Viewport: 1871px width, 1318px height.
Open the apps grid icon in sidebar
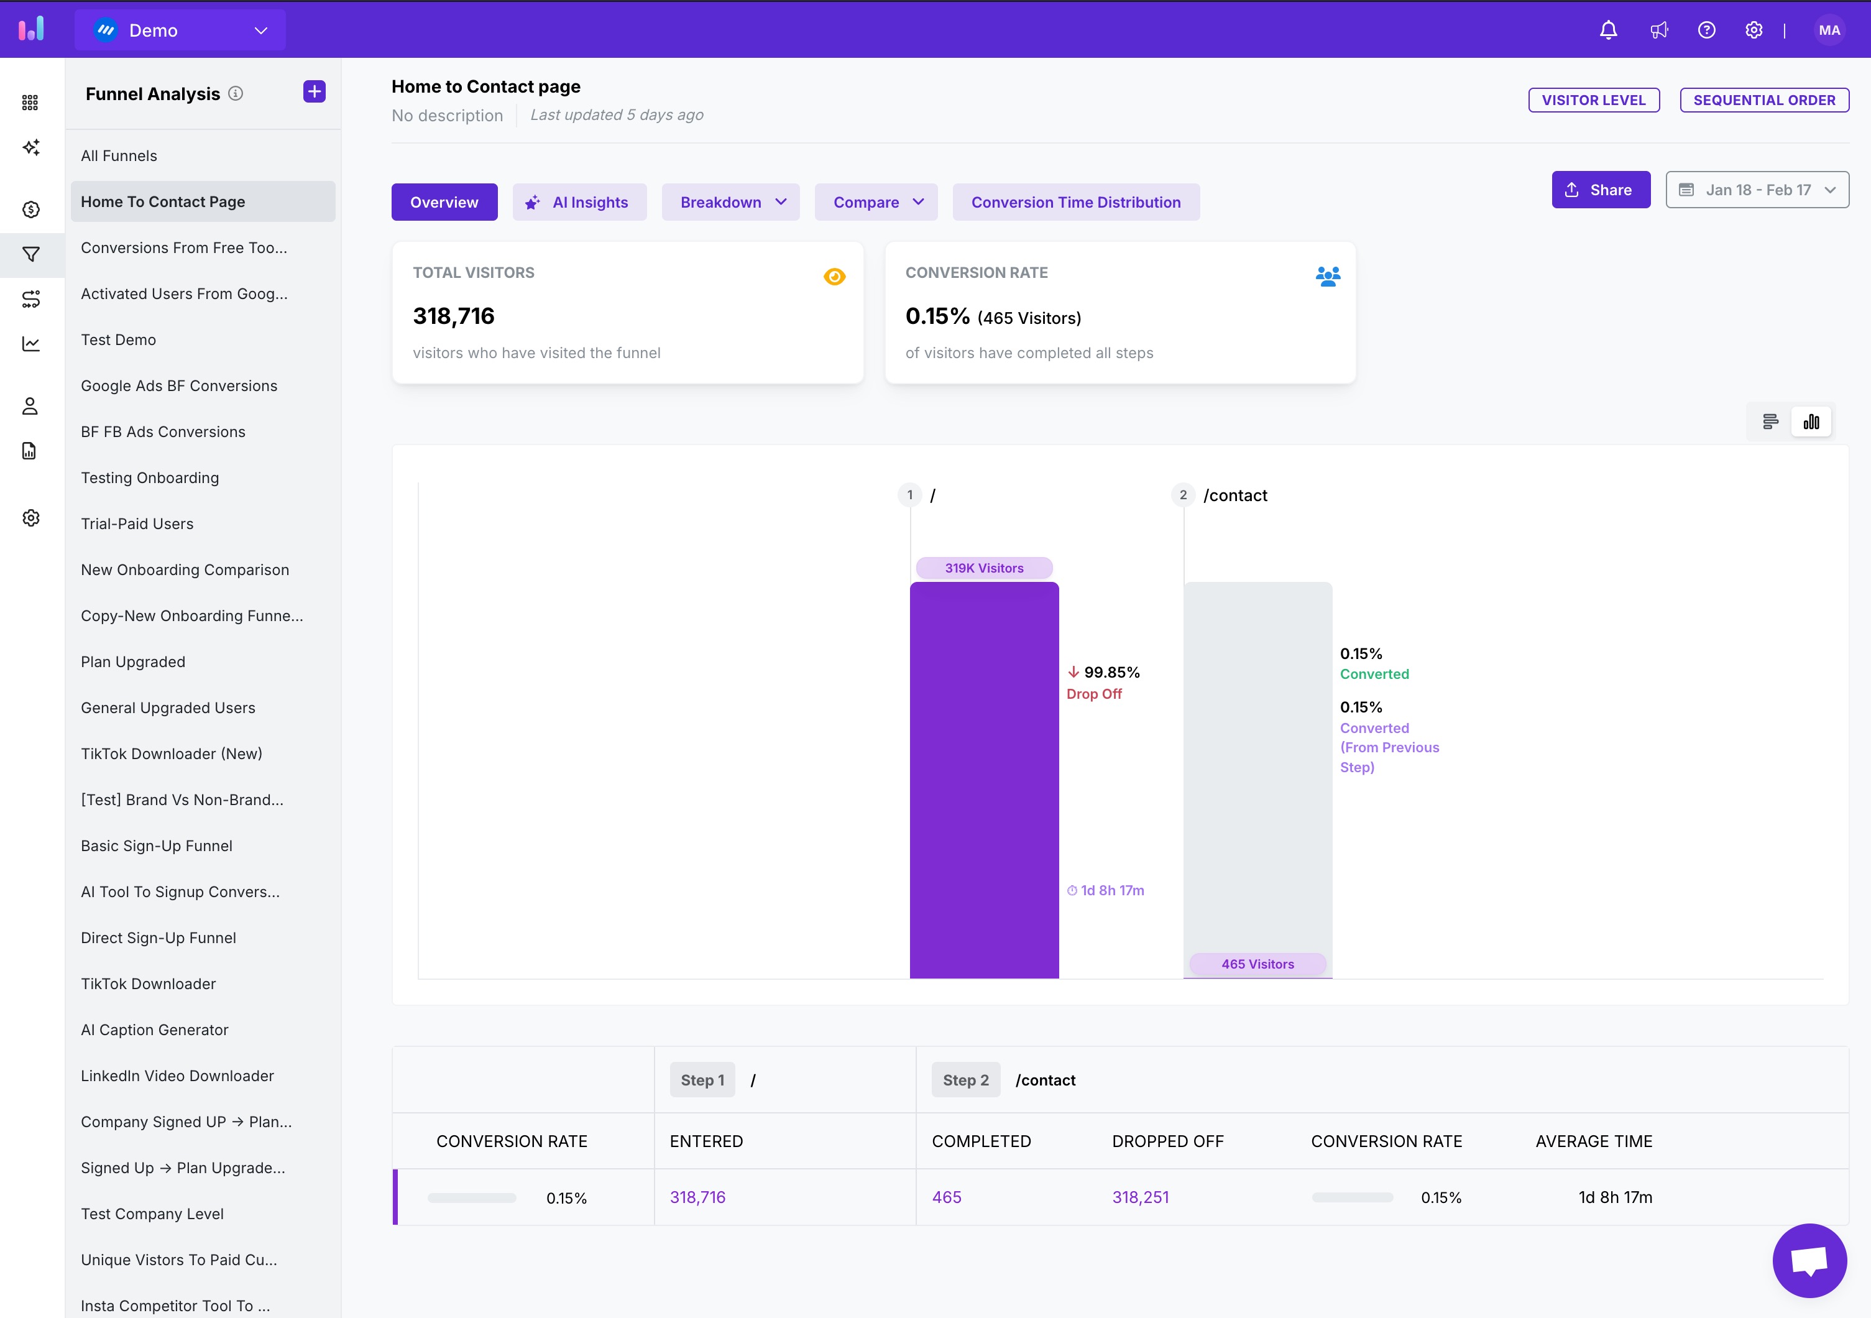(x=30, y=103)
